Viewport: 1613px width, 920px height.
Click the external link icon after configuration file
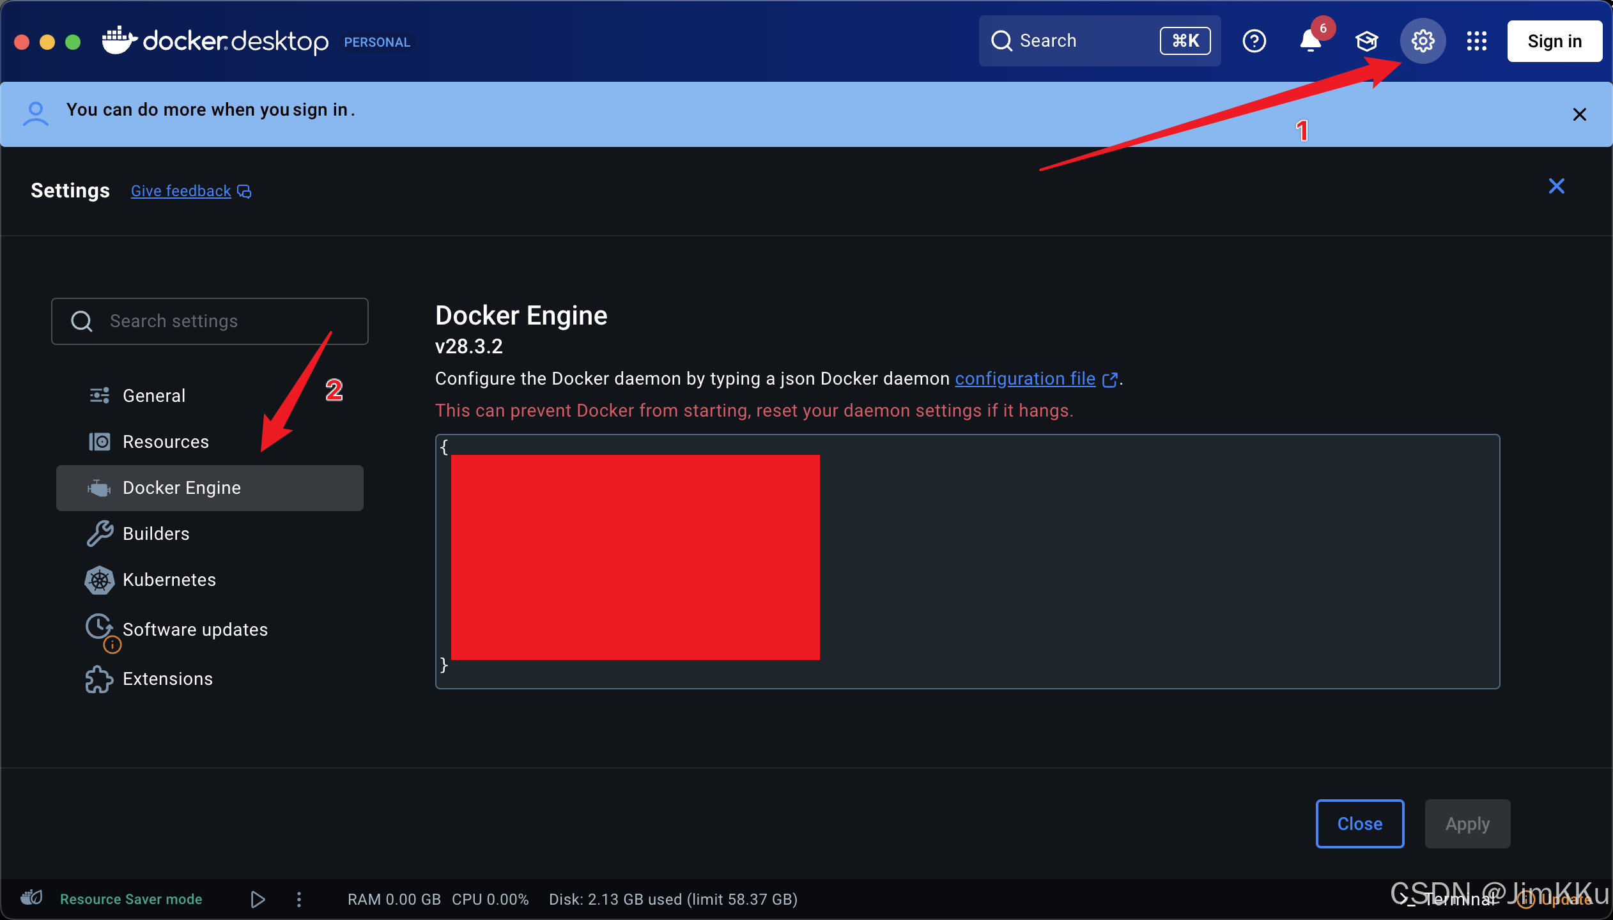(x=1110, y=379)
